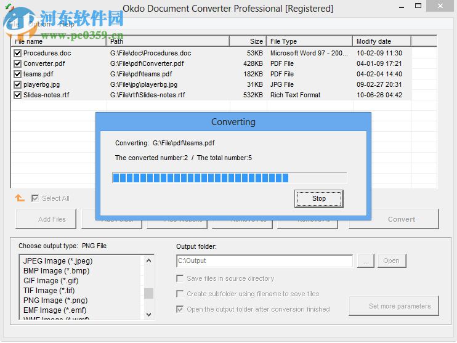457x343 pixels.
Task: Sort by the Modify date column header
Action: (x=382, y=41)
